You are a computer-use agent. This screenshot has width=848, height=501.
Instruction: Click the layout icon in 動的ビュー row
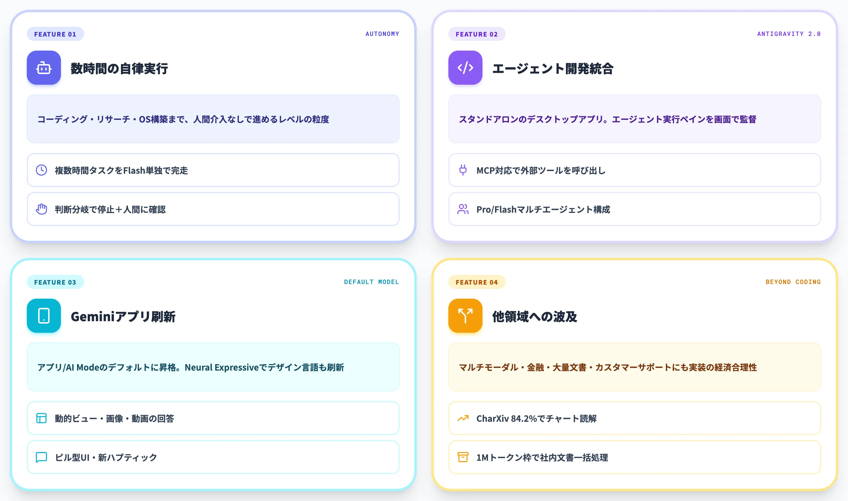coord(41,418)
